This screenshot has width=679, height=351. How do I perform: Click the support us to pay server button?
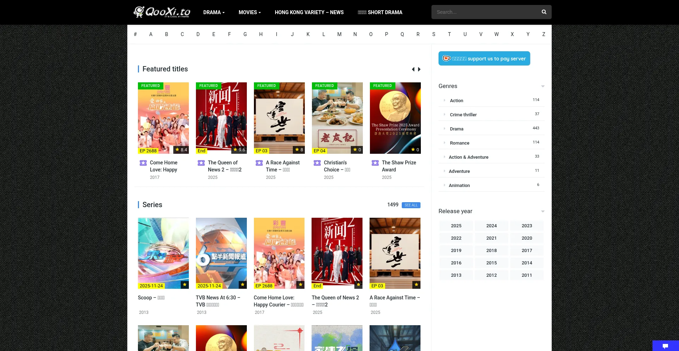click(484, 59)
